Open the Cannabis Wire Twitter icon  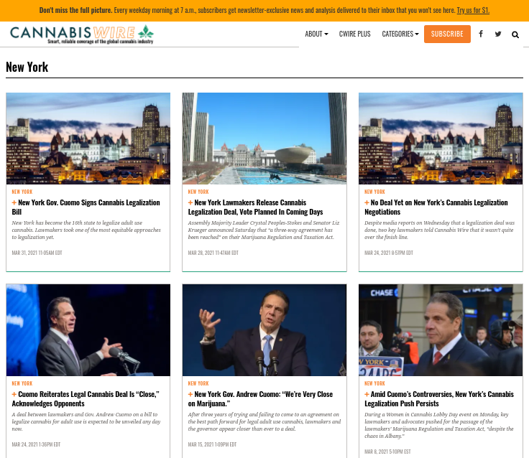498,34
